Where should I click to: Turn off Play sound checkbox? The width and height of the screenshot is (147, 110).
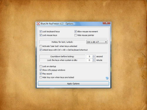coord(41,74)
